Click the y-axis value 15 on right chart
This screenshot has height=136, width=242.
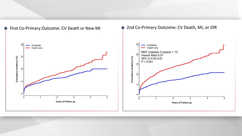click(137, 65)
